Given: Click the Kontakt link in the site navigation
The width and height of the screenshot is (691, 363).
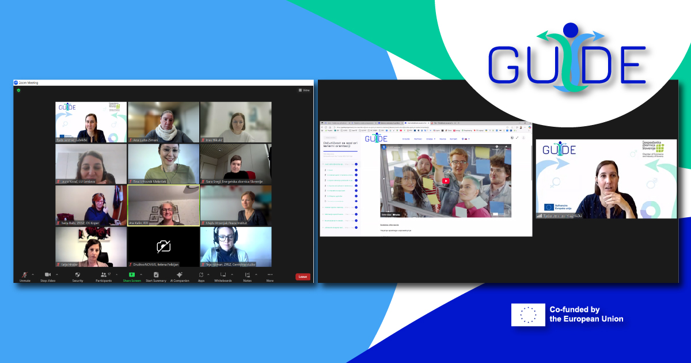Looking at the screenshot, I should [x=454, y=139].
